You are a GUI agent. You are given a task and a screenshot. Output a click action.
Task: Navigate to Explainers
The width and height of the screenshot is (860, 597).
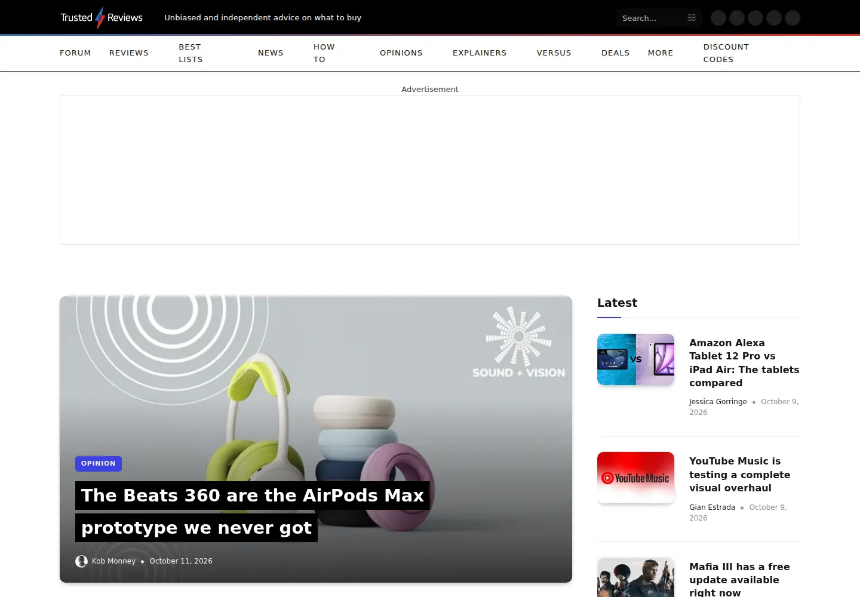480,53
